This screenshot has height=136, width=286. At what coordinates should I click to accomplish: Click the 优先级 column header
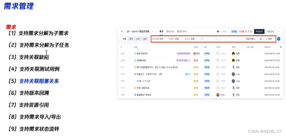pos(196,47)
